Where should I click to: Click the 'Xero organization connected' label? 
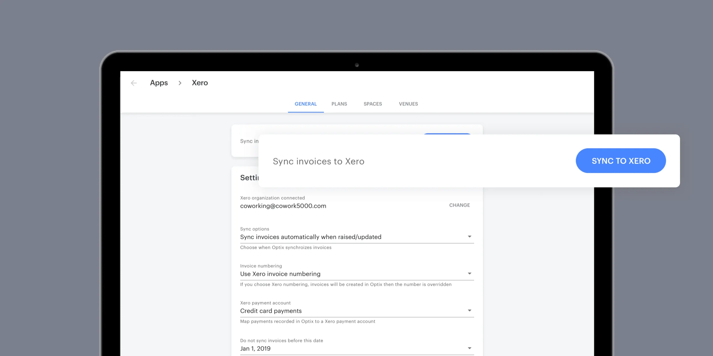(x=272, y=198)
